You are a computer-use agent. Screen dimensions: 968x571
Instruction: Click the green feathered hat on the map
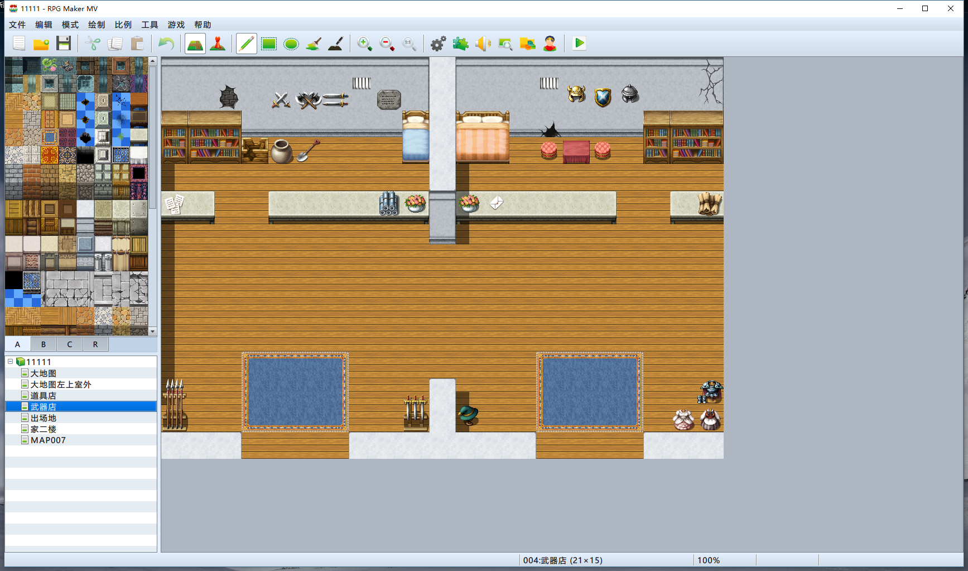pos(469,415)
